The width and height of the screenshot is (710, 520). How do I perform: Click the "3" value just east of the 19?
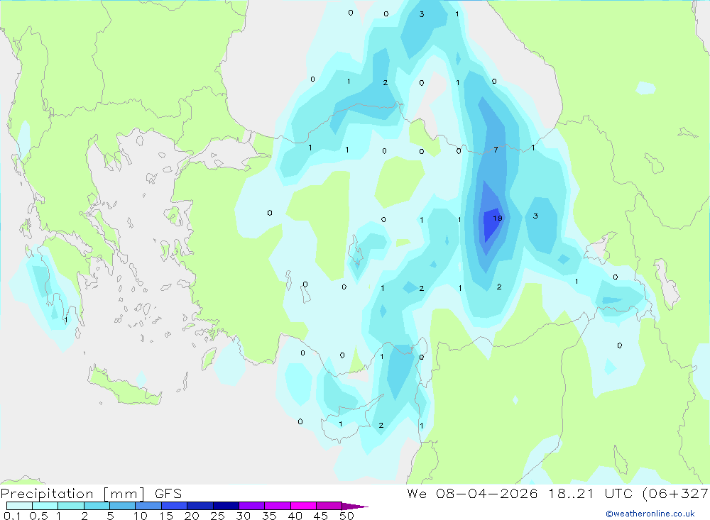tap(535, 216)
